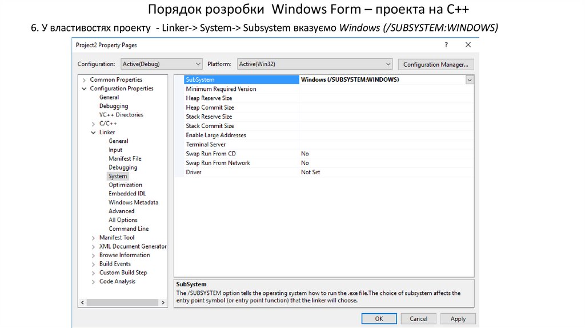Click the Apply button

pyautogui.click(x=458, y=319)
